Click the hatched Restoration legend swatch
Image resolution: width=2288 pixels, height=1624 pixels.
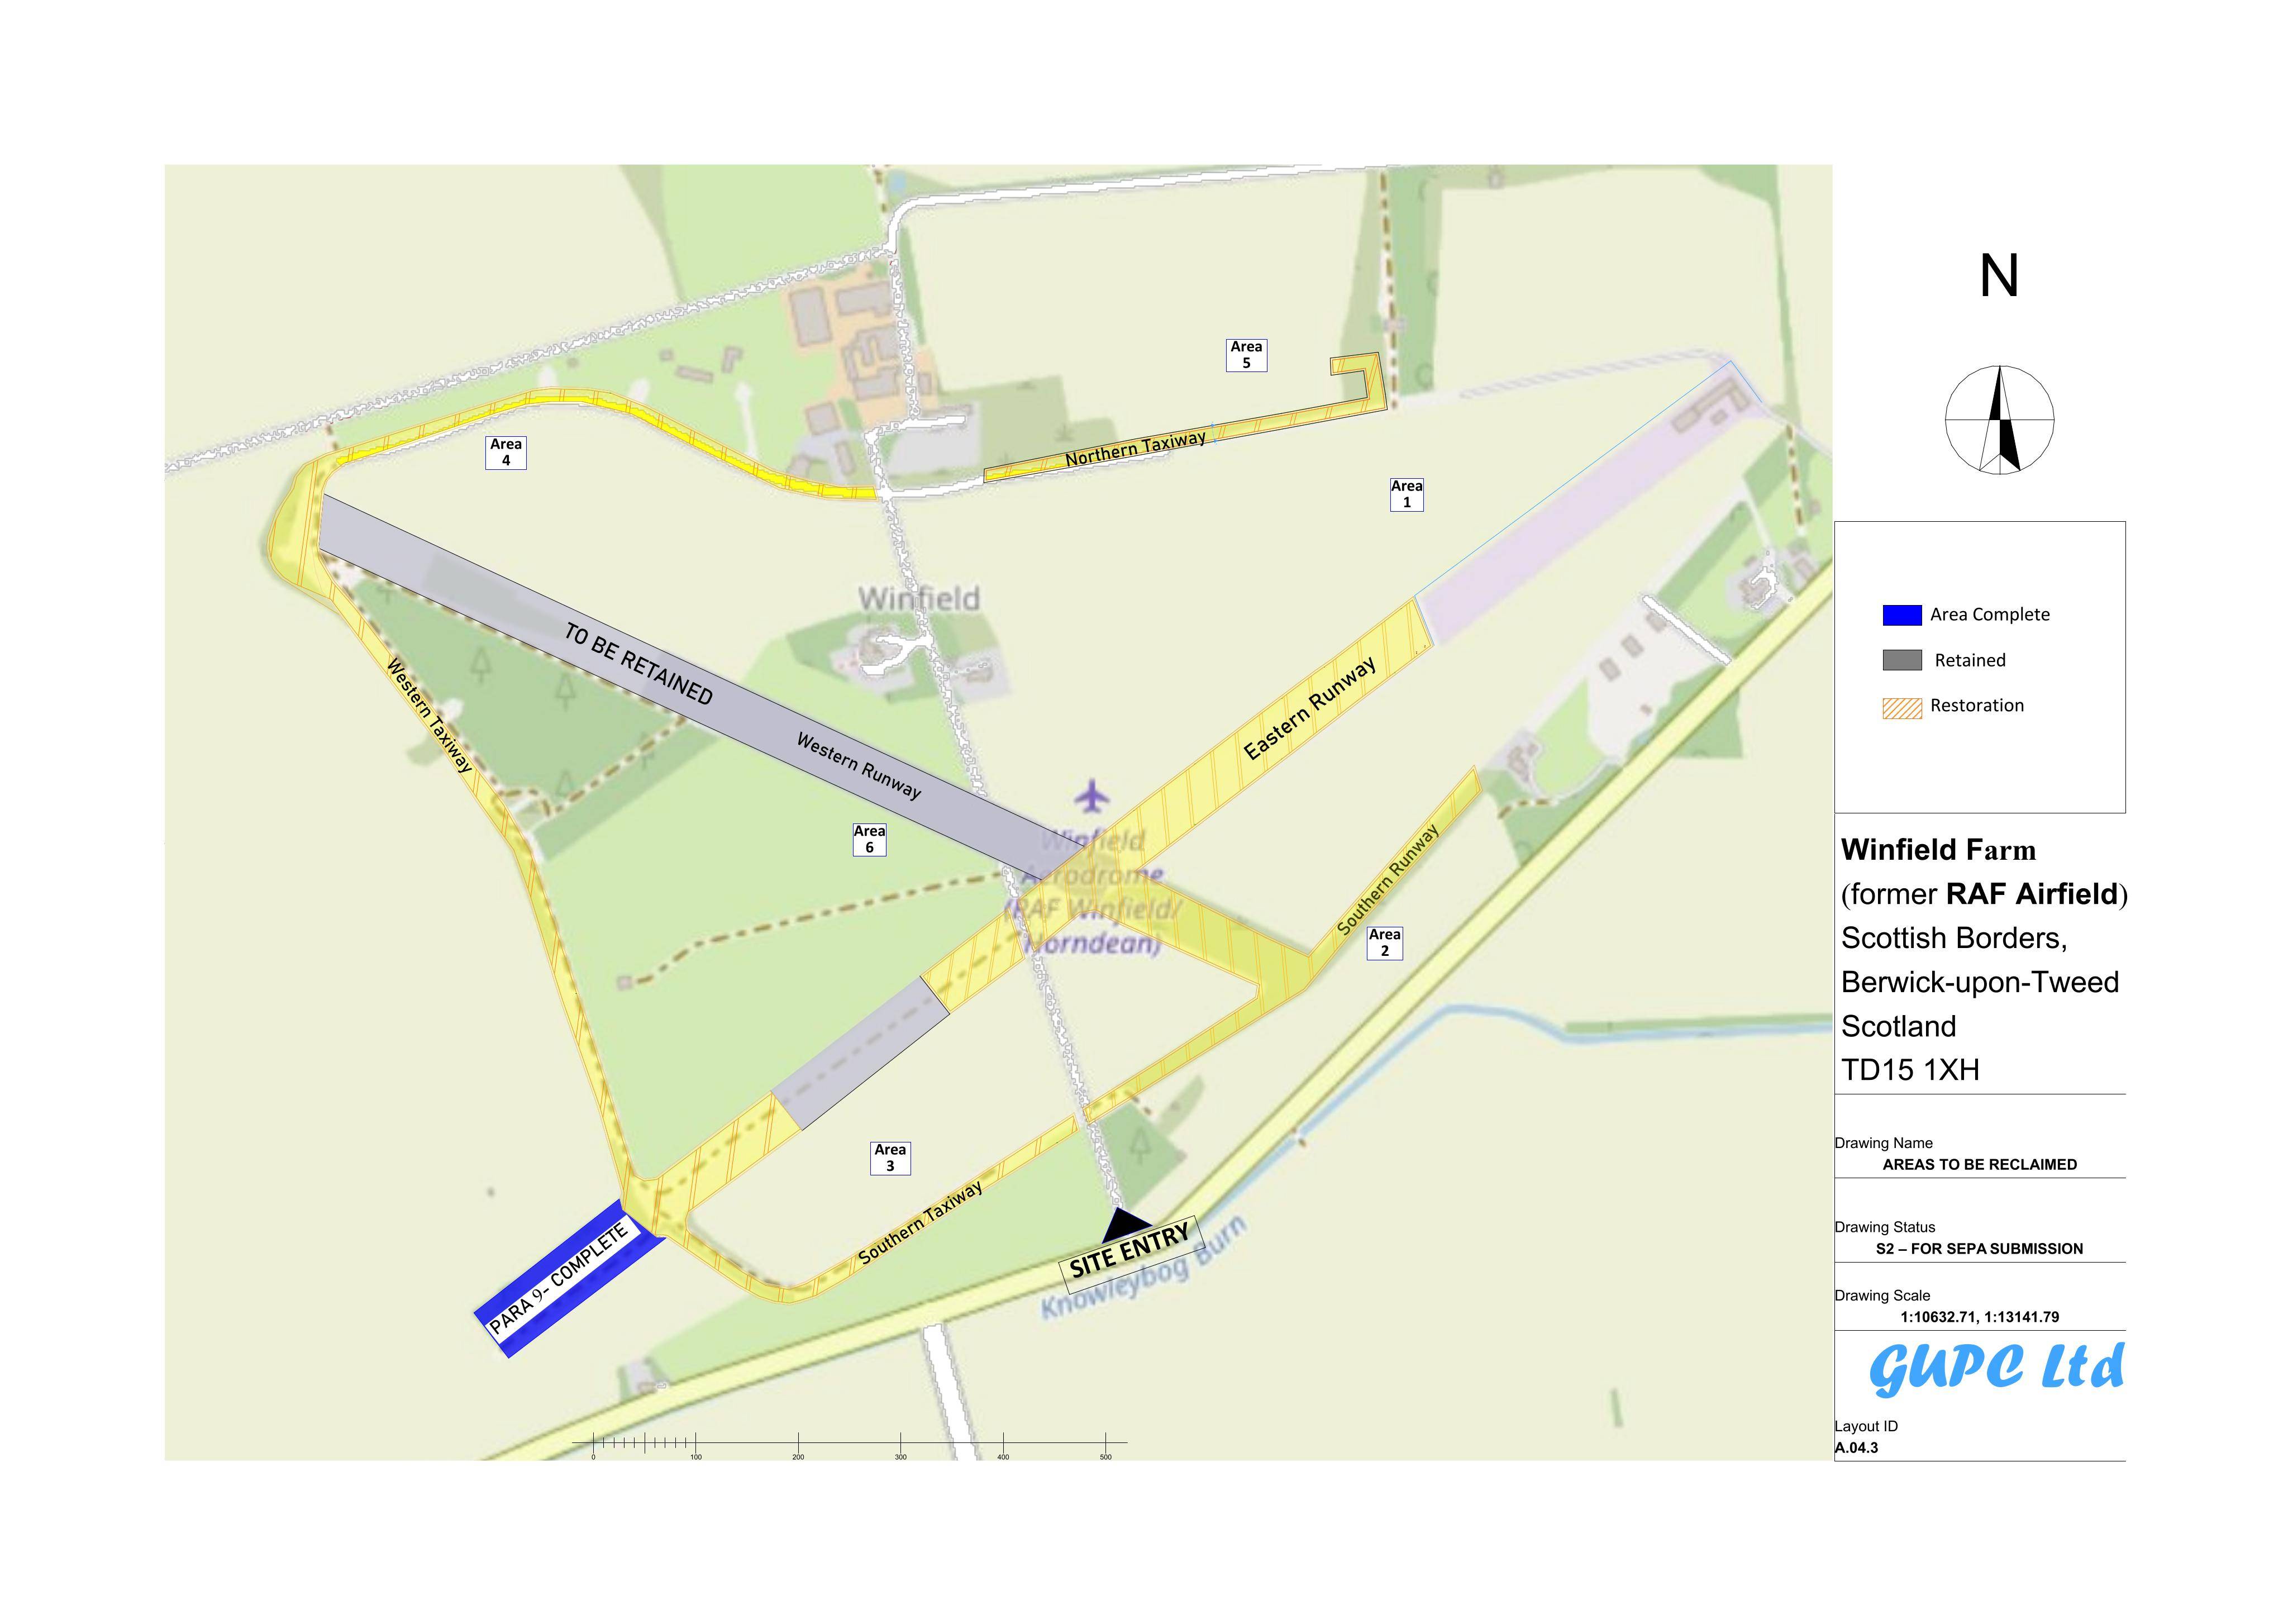pos(1902,708)
